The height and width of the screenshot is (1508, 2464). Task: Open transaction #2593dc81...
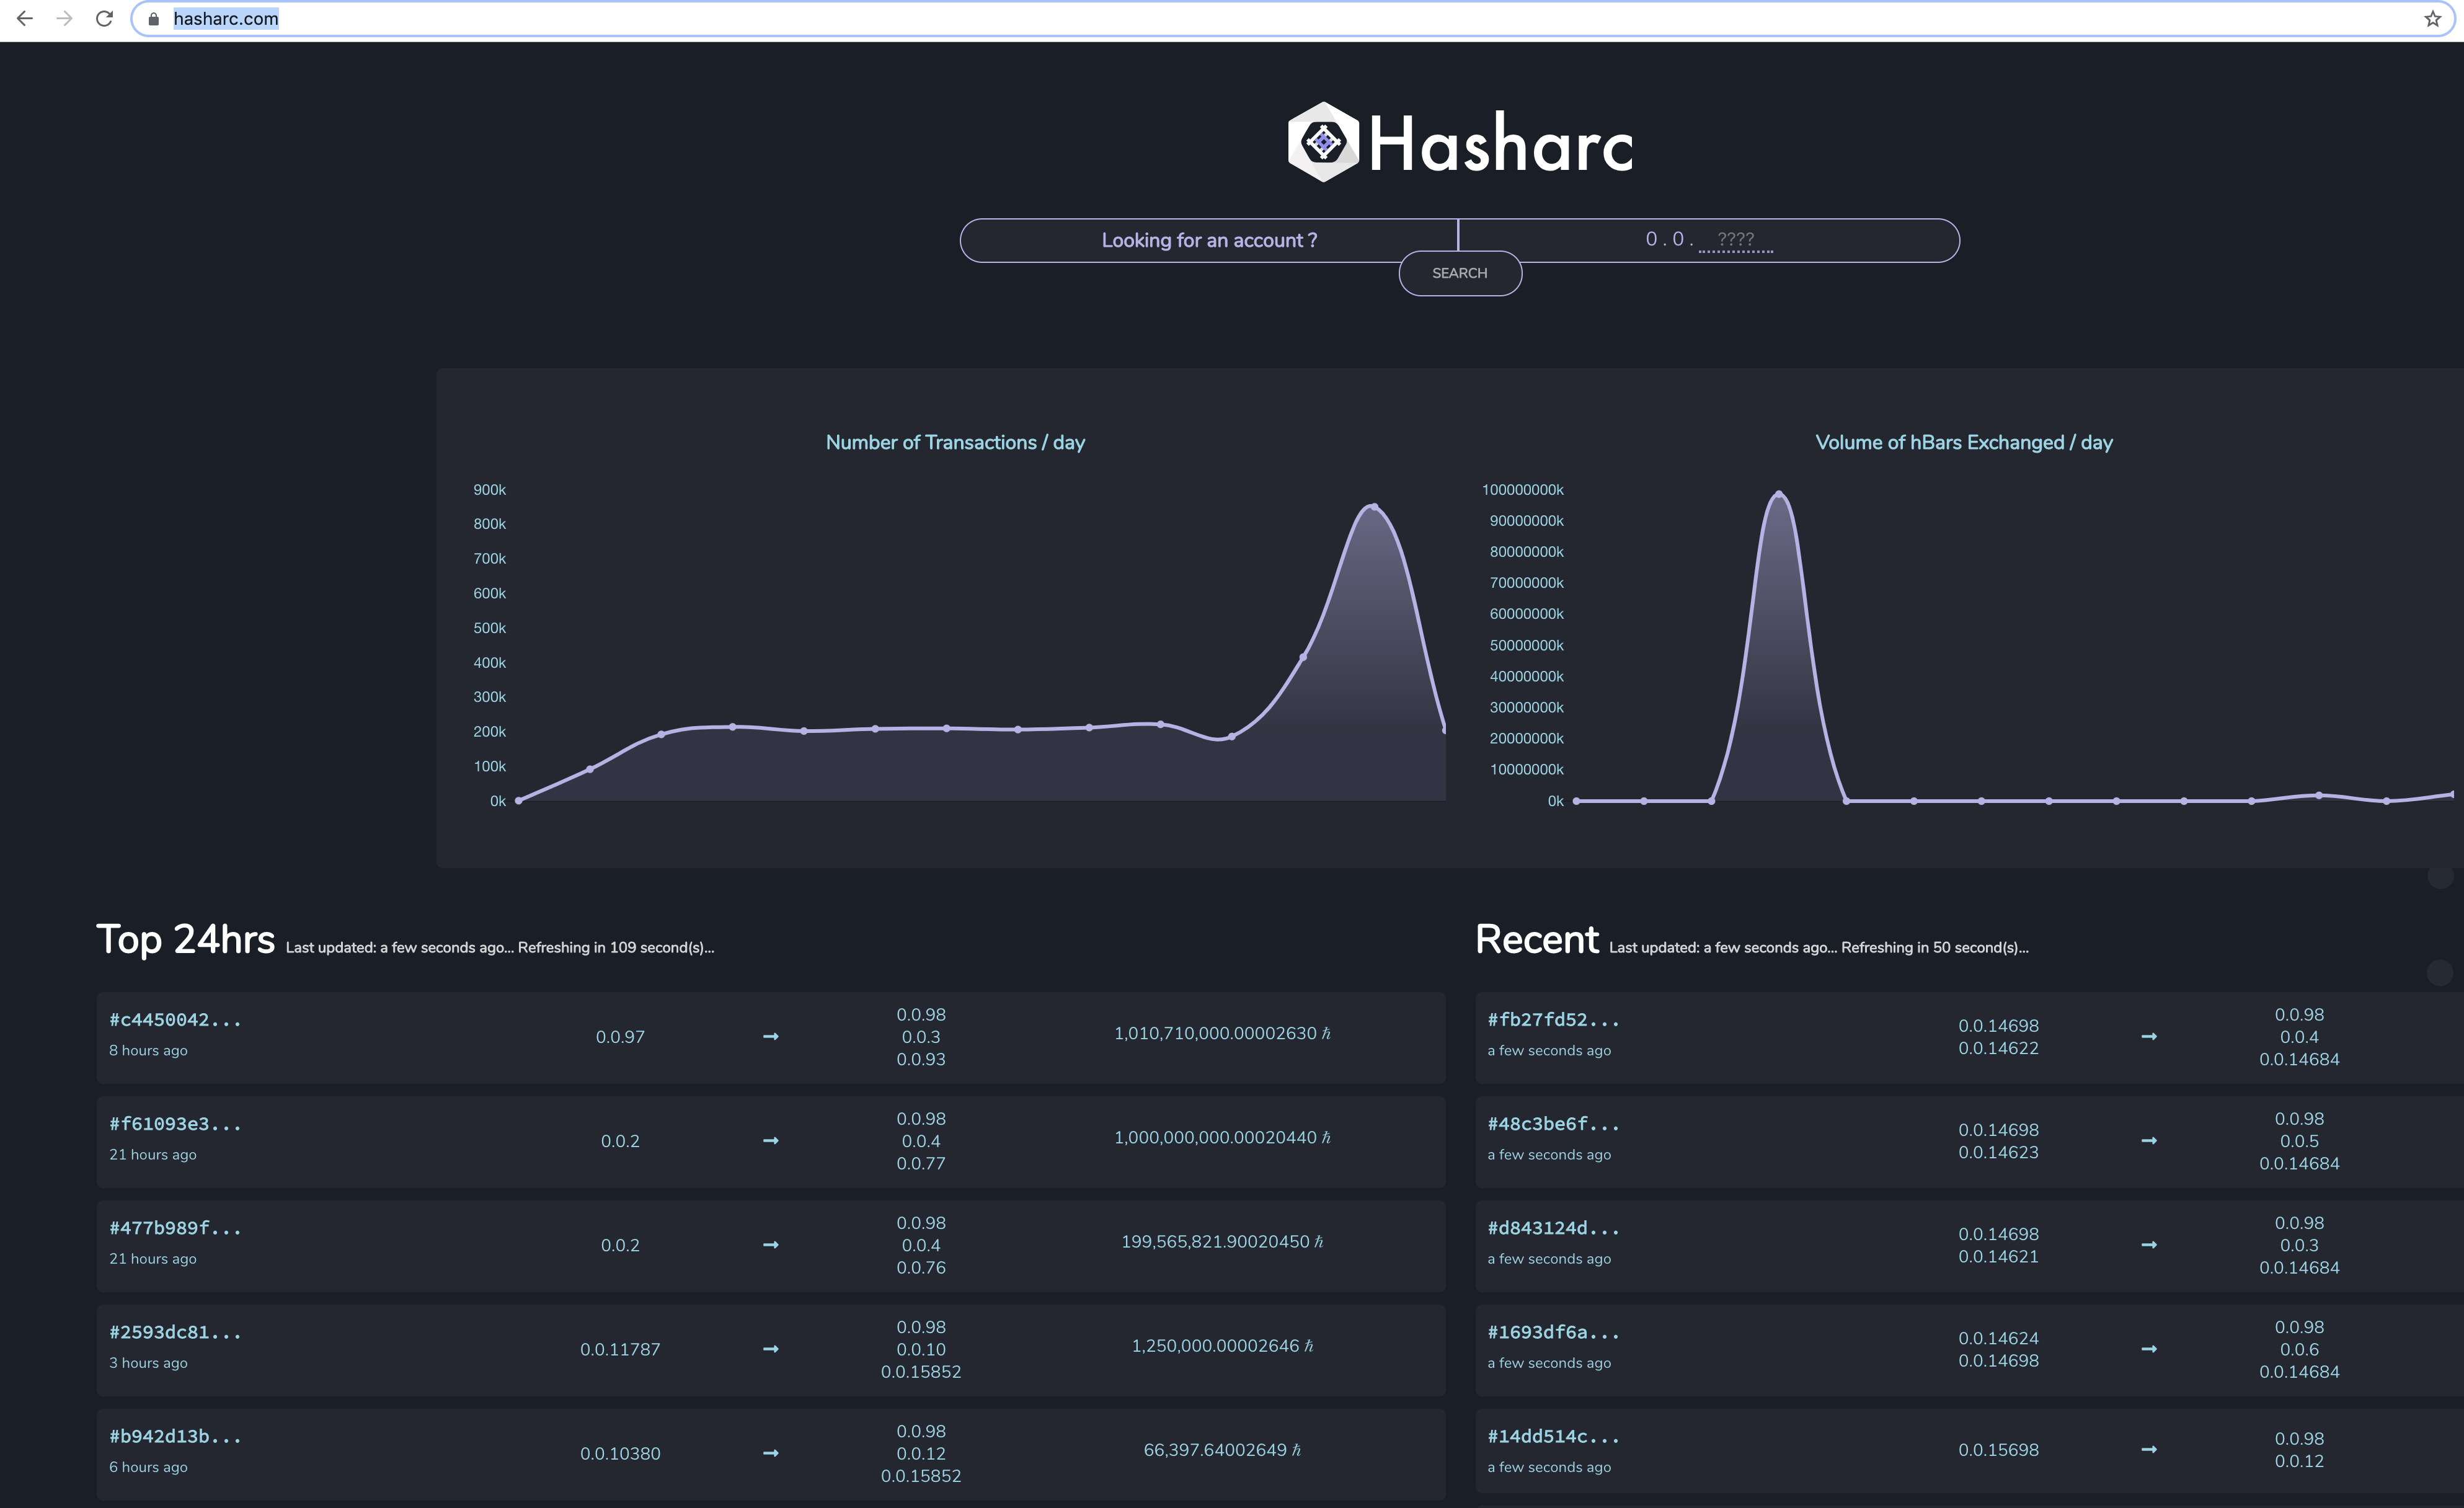175,1332
